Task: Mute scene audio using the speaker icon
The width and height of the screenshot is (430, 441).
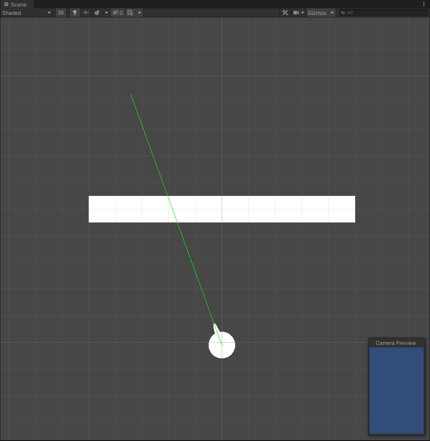Action: pos(86,13)
